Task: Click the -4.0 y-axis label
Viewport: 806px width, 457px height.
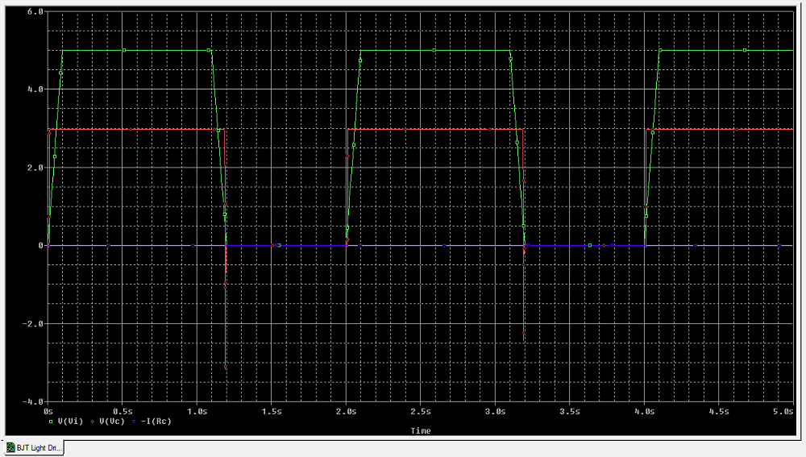Action: coord(33,402)
